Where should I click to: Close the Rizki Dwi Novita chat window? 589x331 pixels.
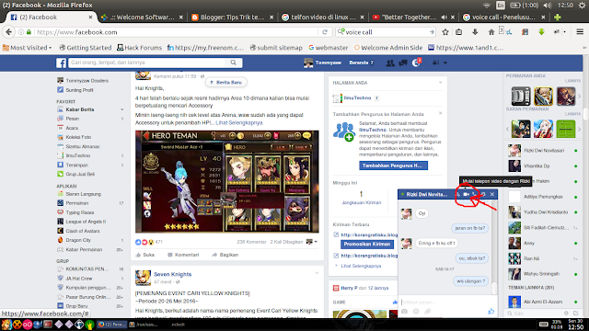(x=492, y=194)
